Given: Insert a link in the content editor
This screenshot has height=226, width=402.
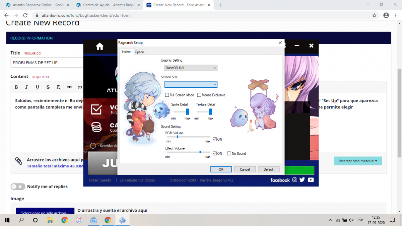Looking at the screenshot, I should 69,87.
